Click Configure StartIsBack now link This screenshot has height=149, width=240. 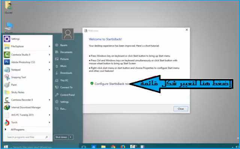point(112,84)
